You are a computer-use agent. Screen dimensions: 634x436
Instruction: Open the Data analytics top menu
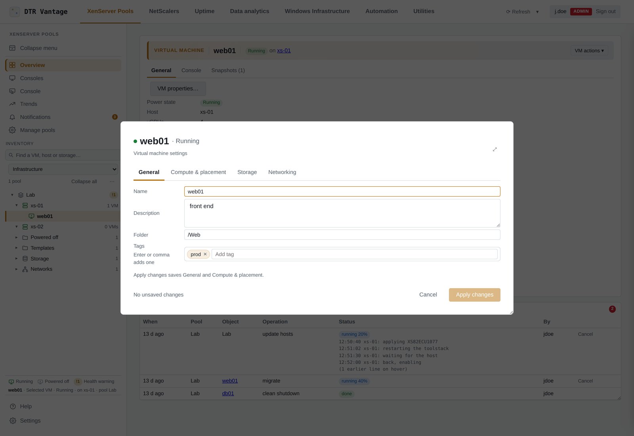coord(250,11)
